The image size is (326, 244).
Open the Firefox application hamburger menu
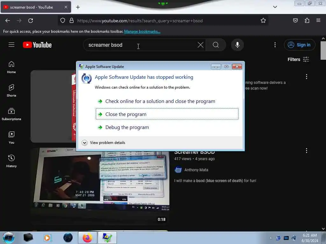click(318, 20)
